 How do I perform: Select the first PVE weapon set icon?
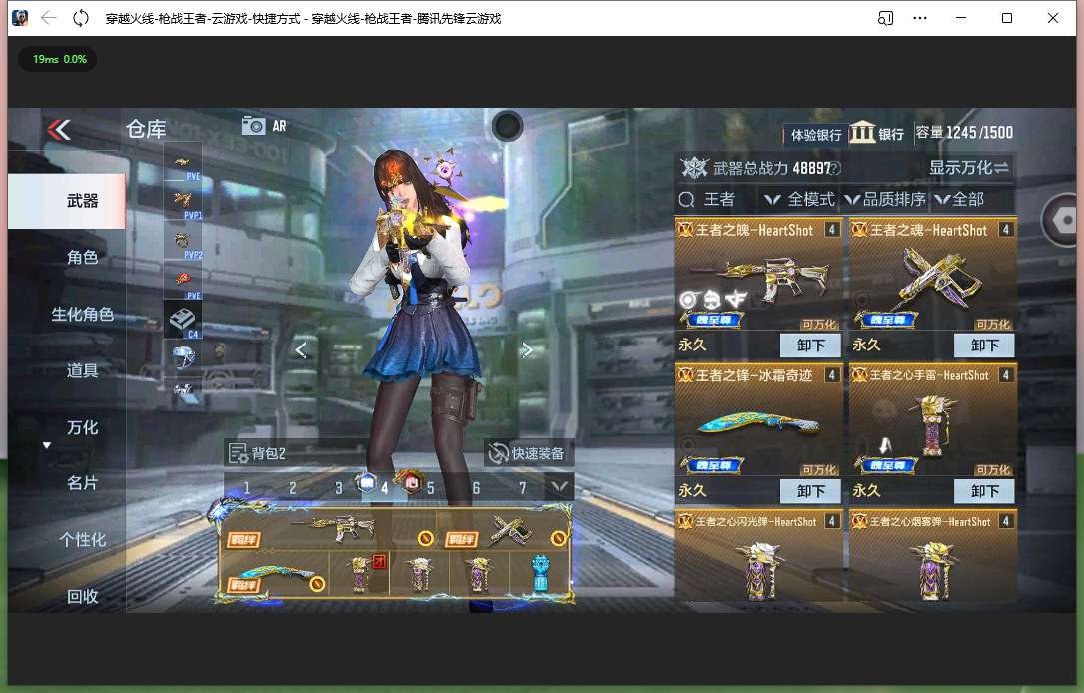(183, 165)
